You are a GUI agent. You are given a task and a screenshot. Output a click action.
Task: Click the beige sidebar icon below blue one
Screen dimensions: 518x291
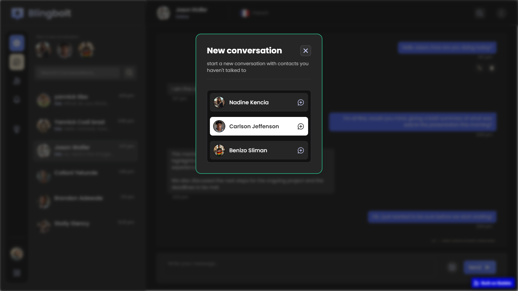click(x=17, y=62)
